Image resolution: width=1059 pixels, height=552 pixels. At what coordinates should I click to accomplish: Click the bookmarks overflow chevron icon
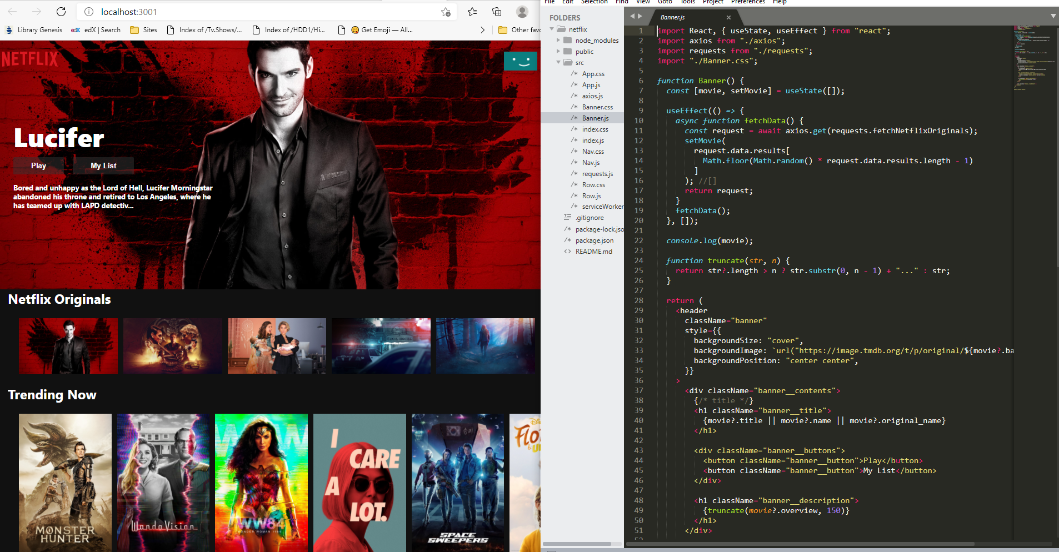click(x=482, y=30)
